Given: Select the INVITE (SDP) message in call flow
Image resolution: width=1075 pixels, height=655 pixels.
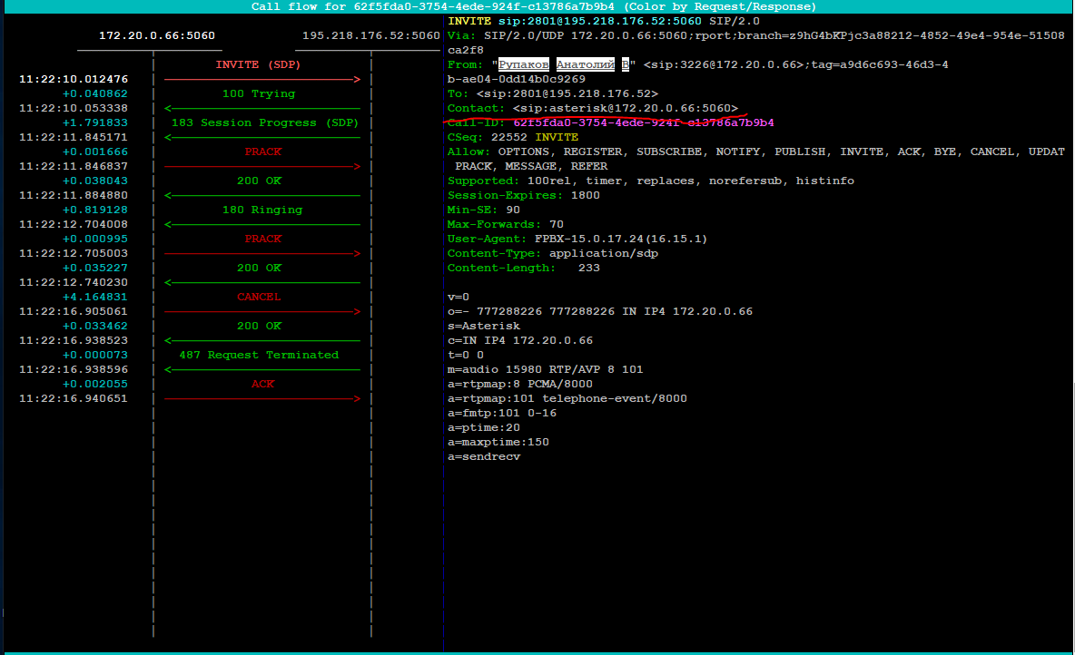Looking at the screenshot, I should (258, 65).
